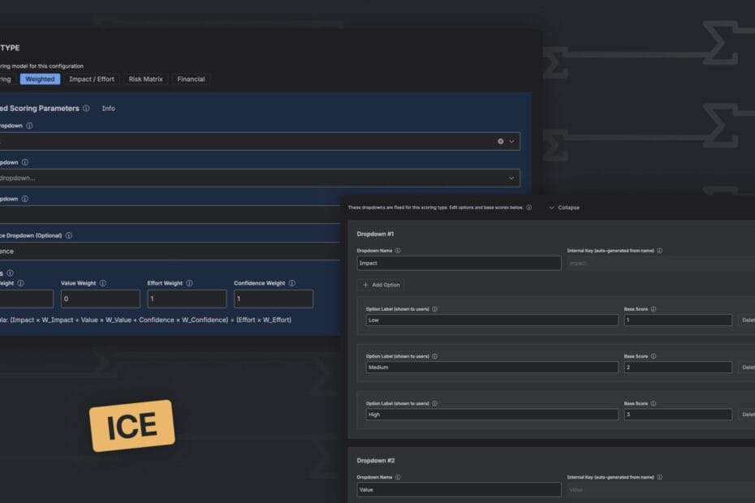Viewport: 755px width, 503px height.
Task: Select the Weighted scoring type tab
Action: 40,80
